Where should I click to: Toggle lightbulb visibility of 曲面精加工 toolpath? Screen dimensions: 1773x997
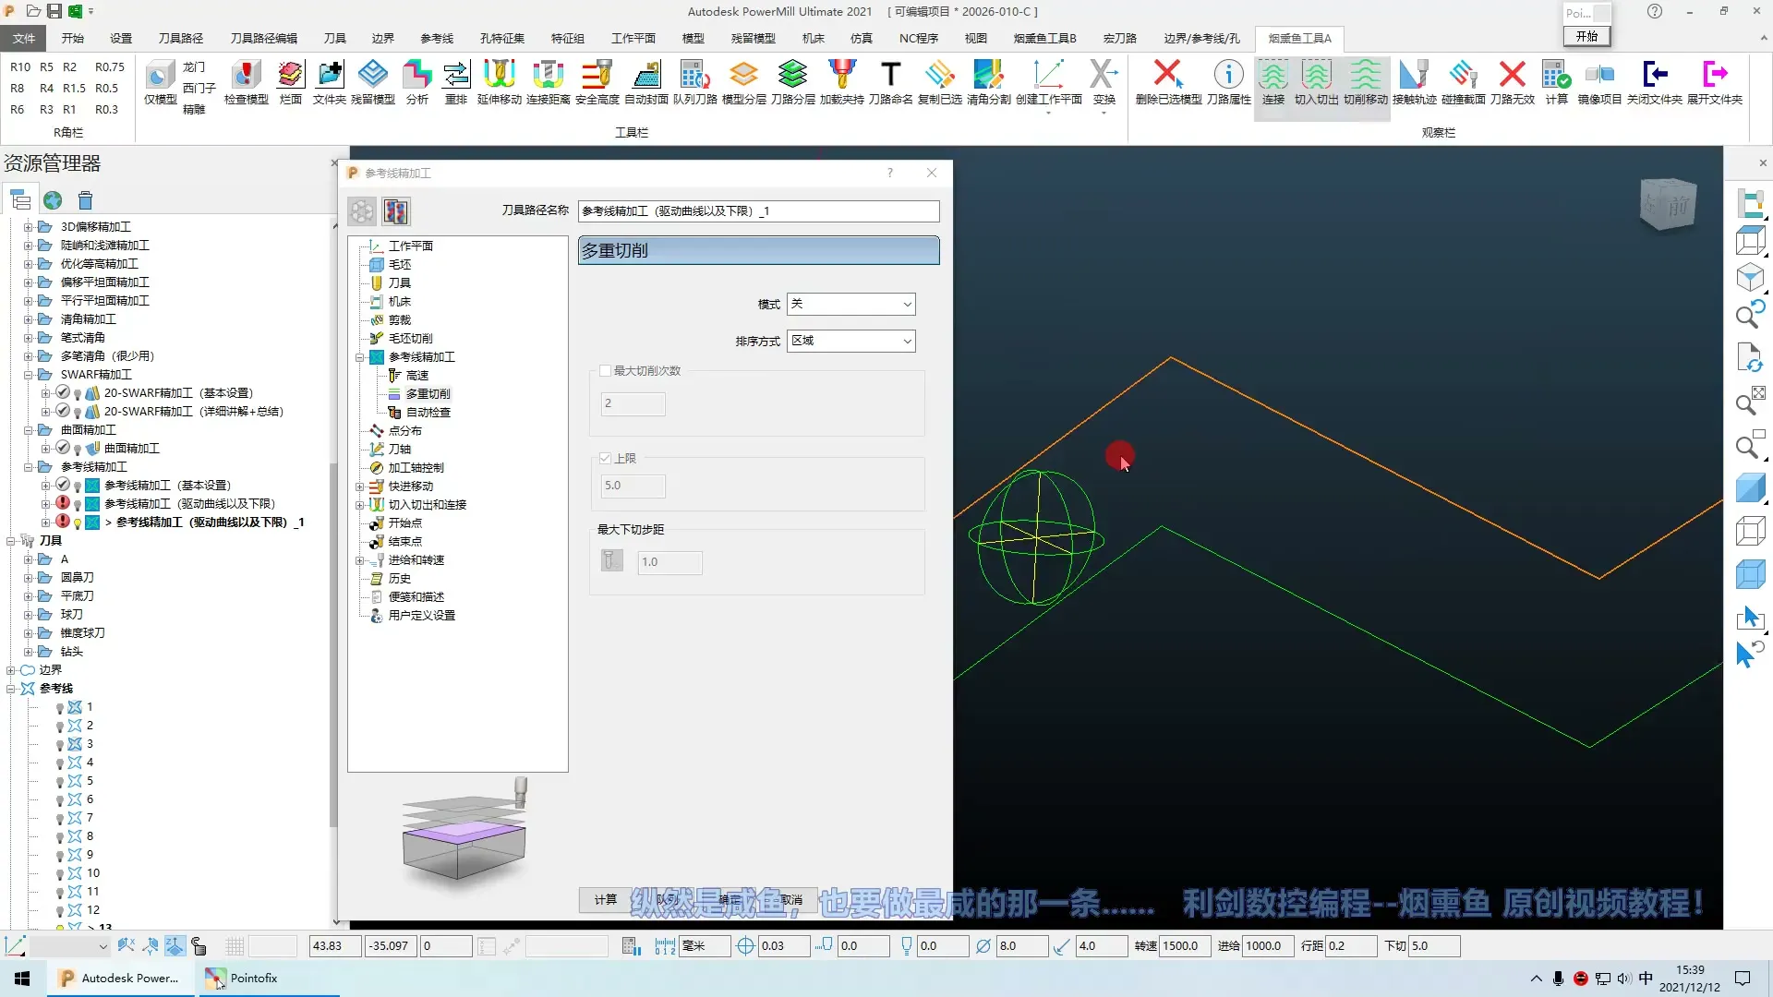[78, 450]
